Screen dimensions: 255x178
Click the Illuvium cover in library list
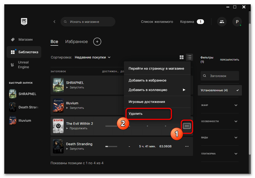click(58, 106)
